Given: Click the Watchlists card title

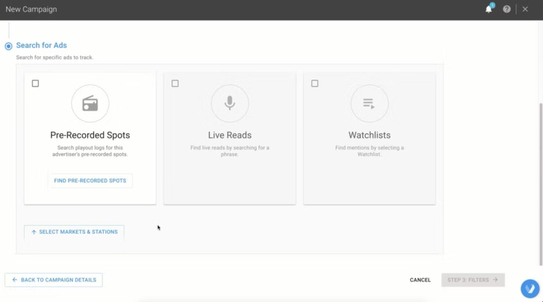Looking at the screenshot, I should pyautogui.click(x=369, y=135).
